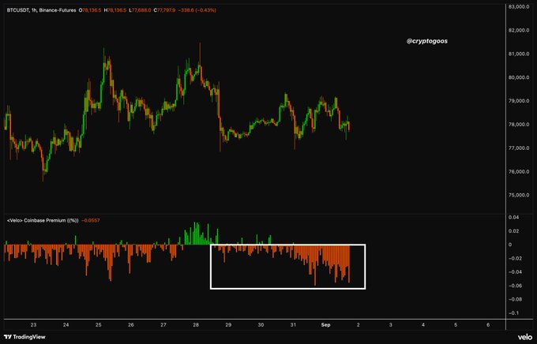Image resolution: width=537 pixels, height=344 pixels.
Task: Click September 5 on the time axis
Action: click(x=456, y=325)
